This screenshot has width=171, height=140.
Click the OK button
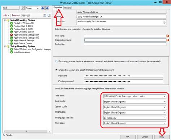tap(128, 137)
